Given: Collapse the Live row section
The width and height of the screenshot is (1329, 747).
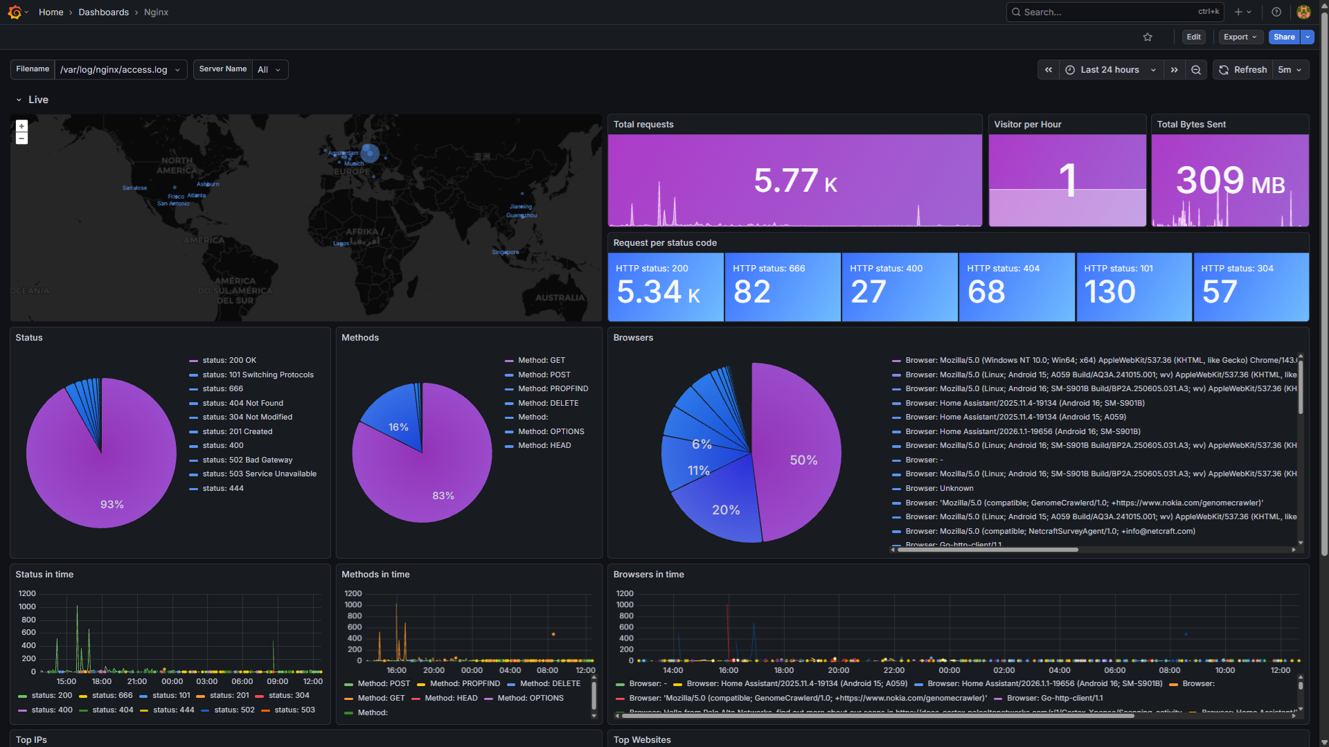Looking at the screenshot, I should tap(19, 100).
